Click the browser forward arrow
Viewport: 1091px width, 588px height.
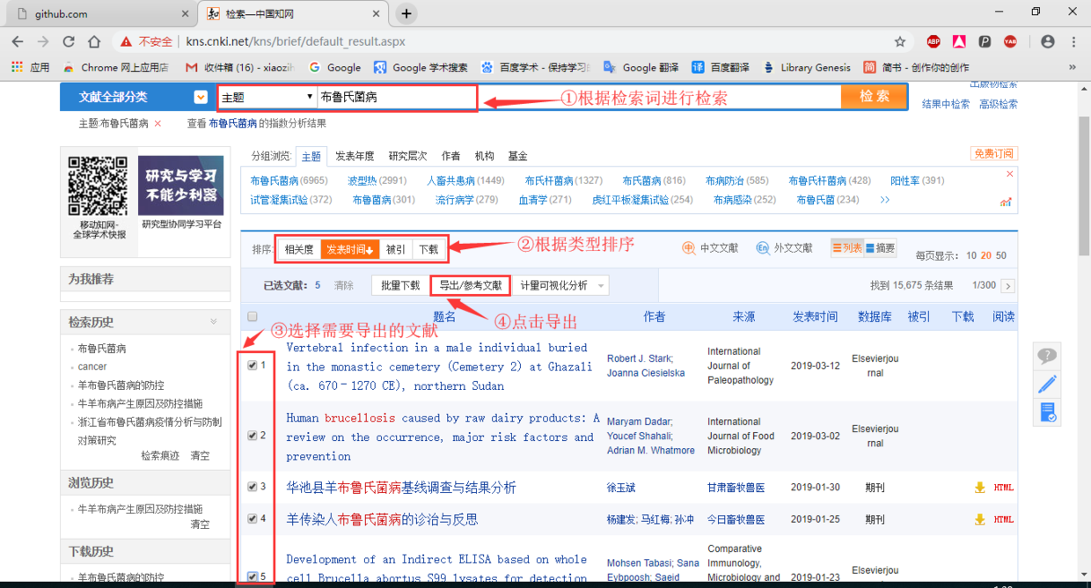click(x=43, y=41)
